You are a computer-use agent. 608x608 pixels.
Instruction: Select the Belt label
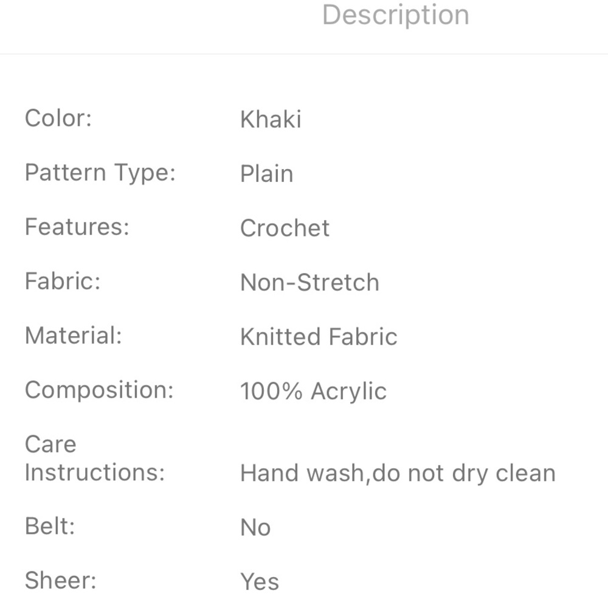click(x=50, y=526)
